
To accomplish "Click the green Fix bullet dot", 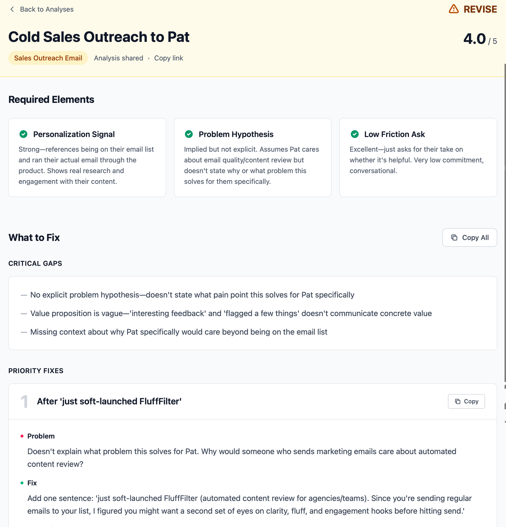I will pyautogui.click(x=22, y=483).
